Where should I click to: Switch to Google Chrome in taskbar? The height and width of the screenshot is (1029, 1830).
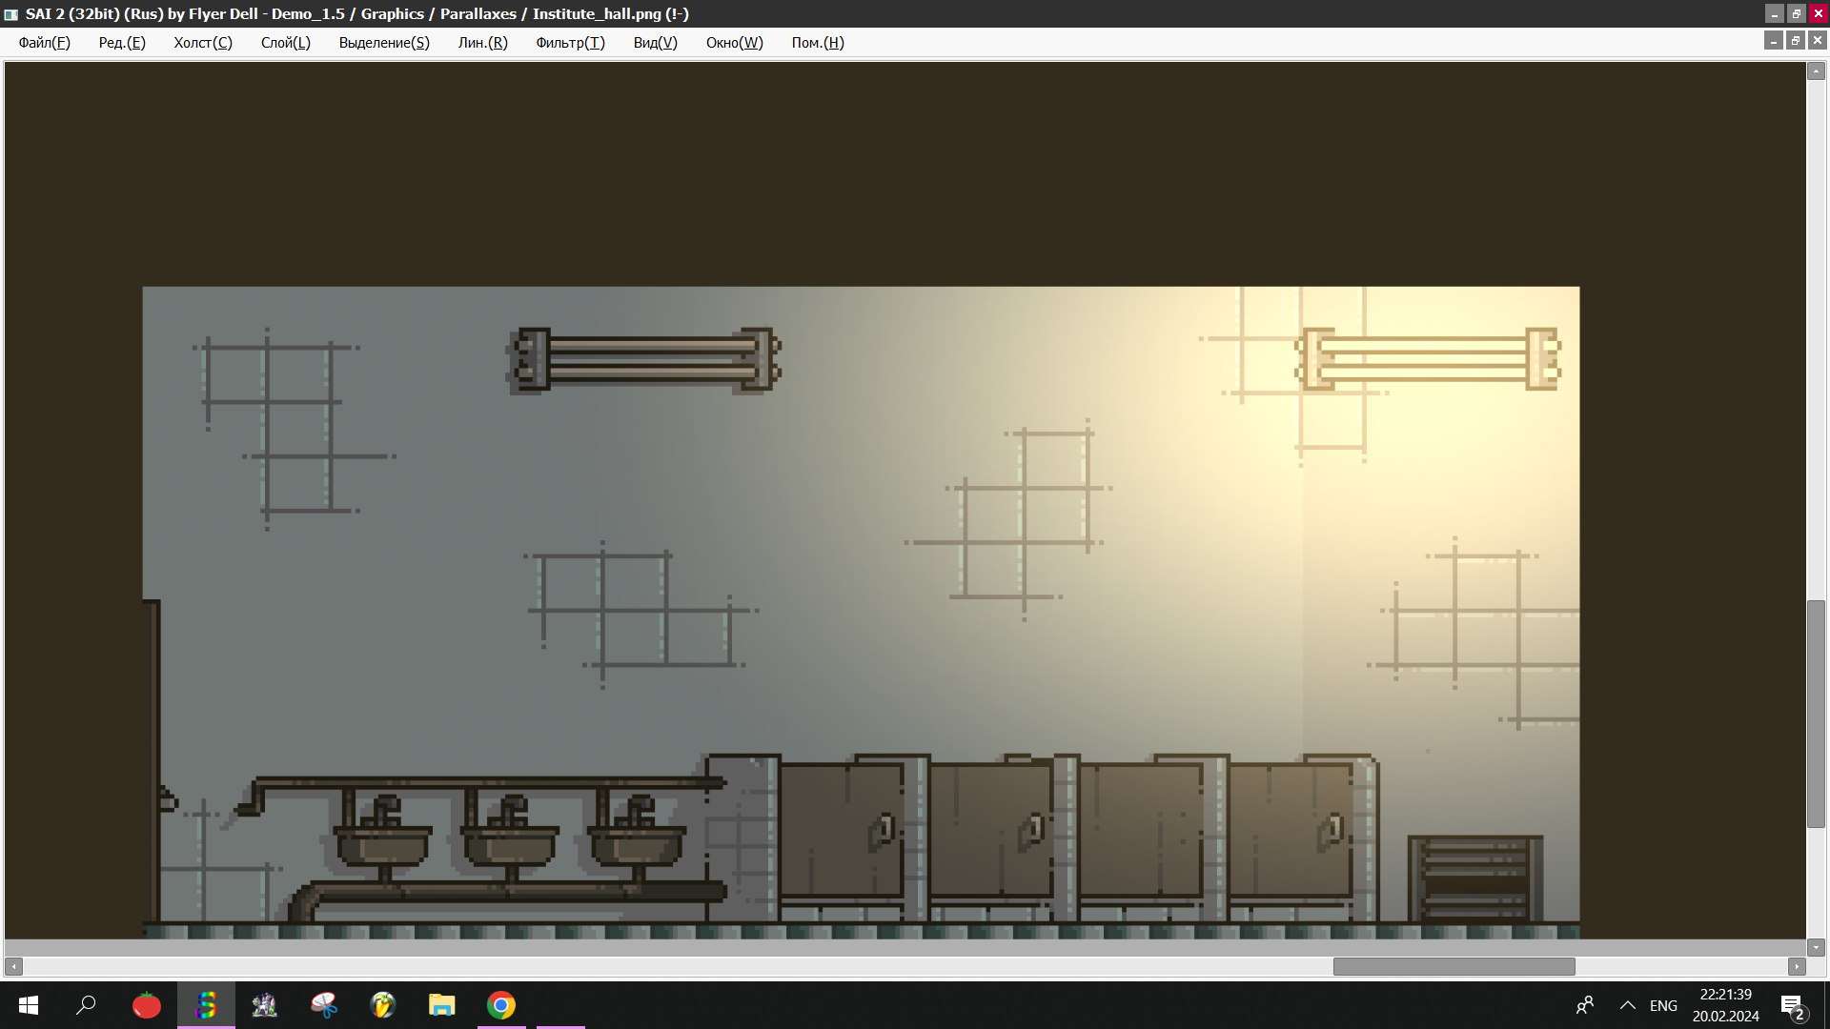(x=501, y=1005)
